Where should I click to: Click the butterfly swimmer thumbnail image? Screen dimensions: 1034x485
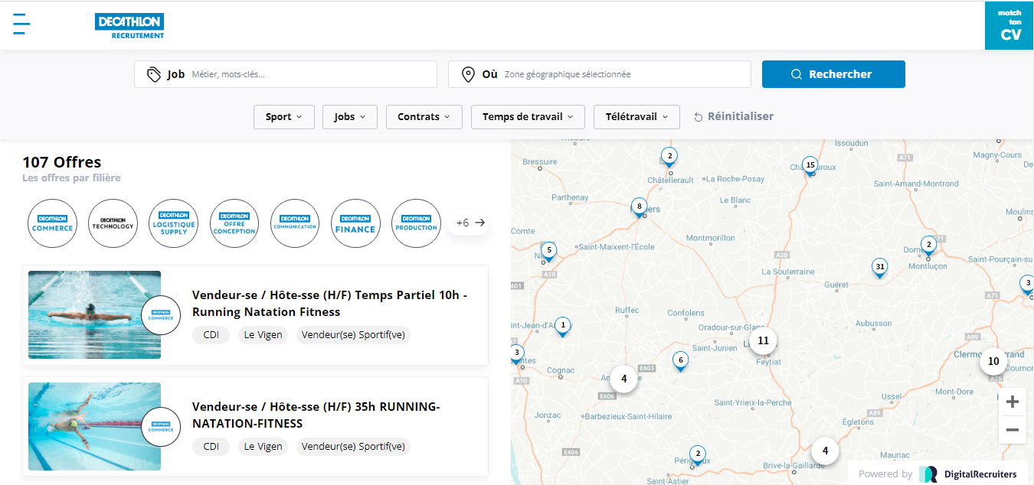(94, 314)
